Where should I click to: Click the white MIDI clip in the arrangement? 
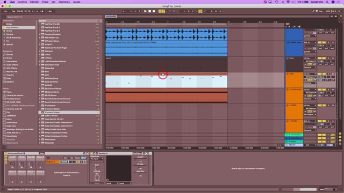(166, 81)
